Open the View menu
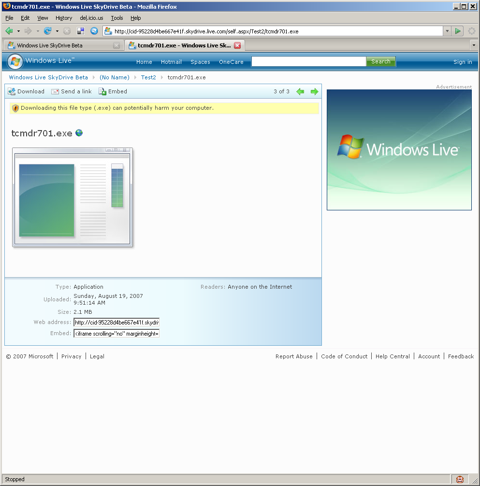The width and height of the screenshot is (480, 486). (x=43, y=18)
